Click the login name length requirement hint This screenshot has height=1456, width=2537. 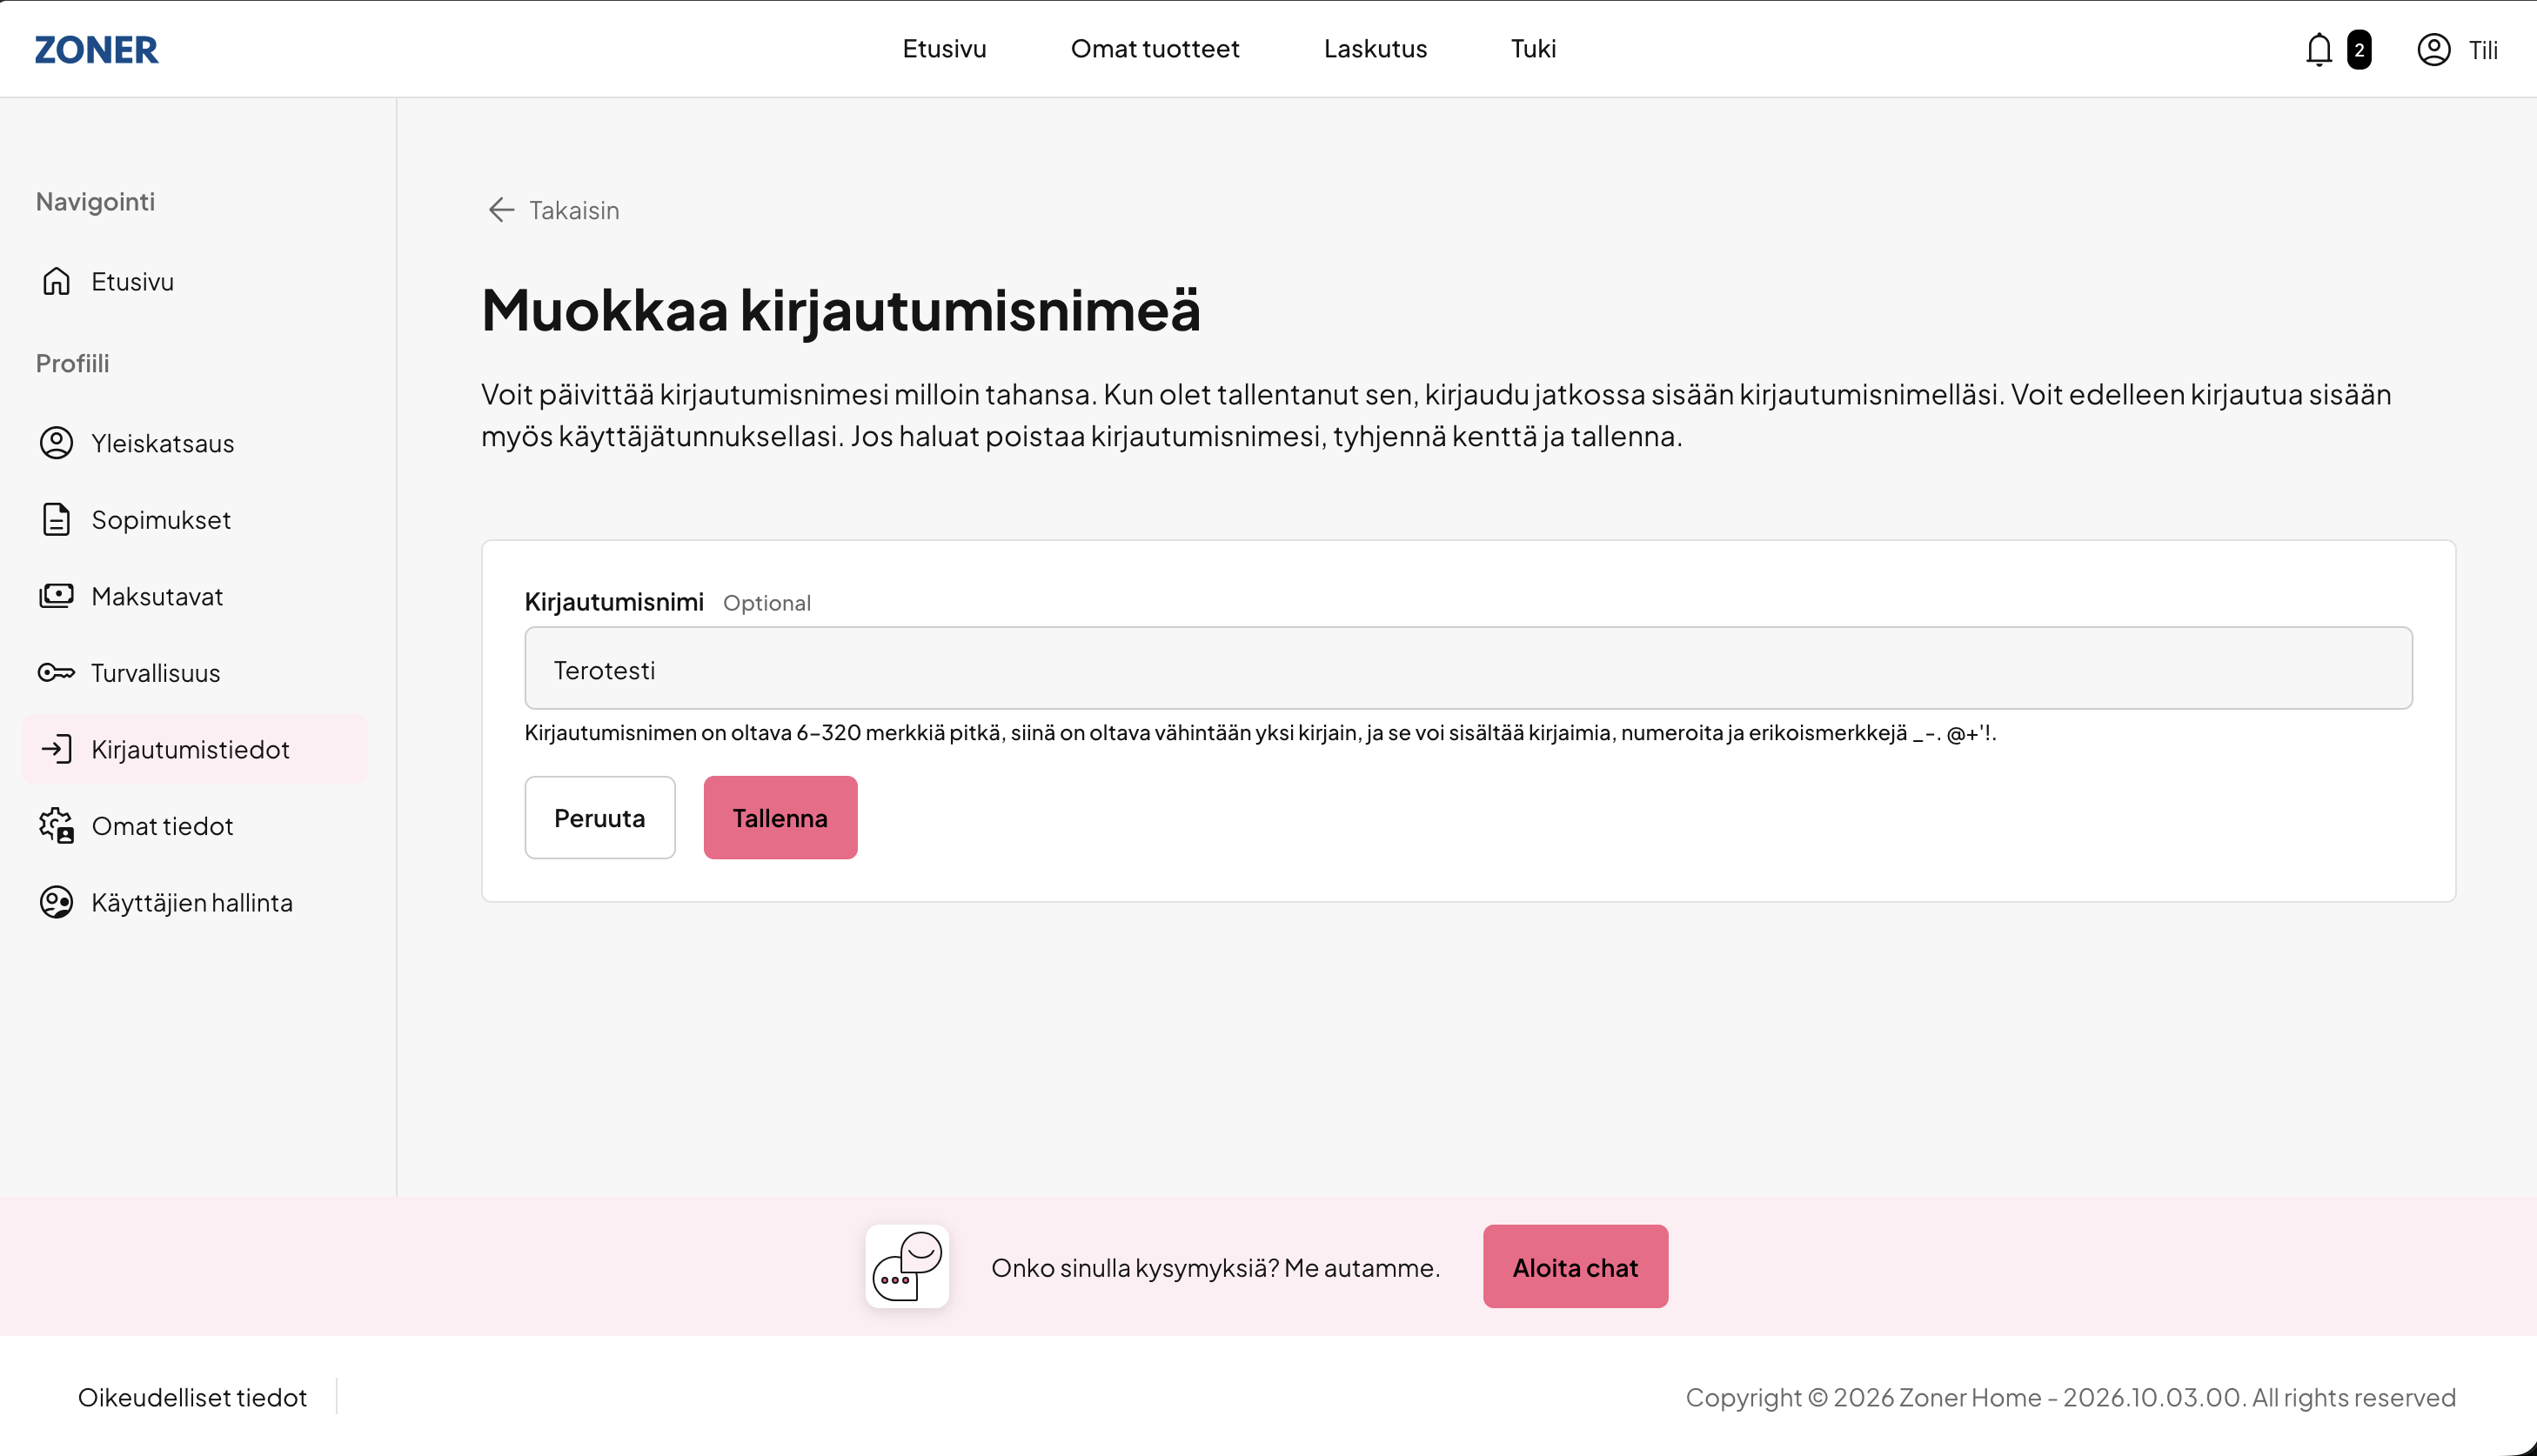pyautogui.click(x=1260, y=732)
